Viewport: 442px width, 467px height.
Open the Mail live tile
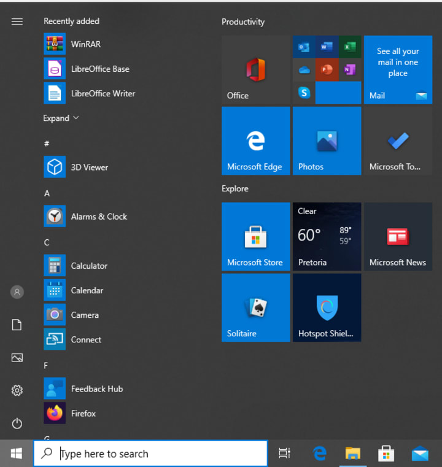[398, 70]
